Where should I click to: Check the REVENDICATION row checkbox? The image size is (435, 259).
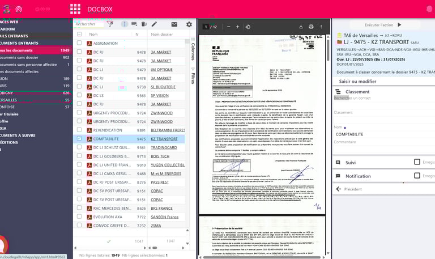click(79, 130)
